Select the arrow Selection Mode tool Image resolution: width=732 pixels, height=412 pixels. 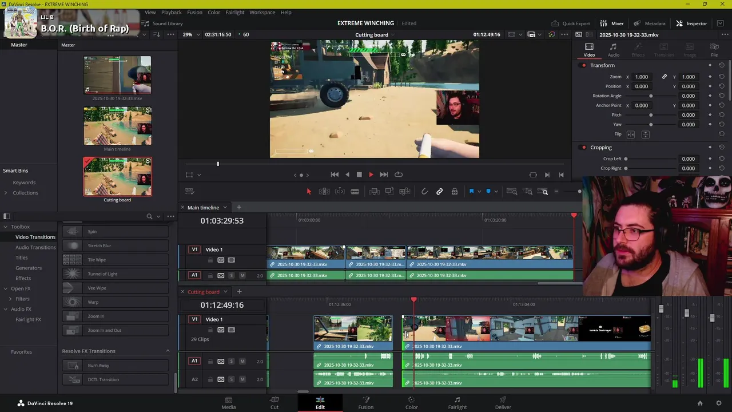click(x=309, y=192)
